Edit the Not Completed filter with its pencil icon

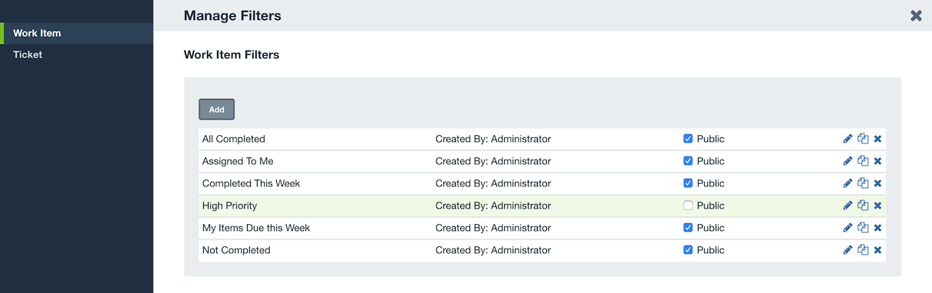pyautogui.click(x=848, y=250)
